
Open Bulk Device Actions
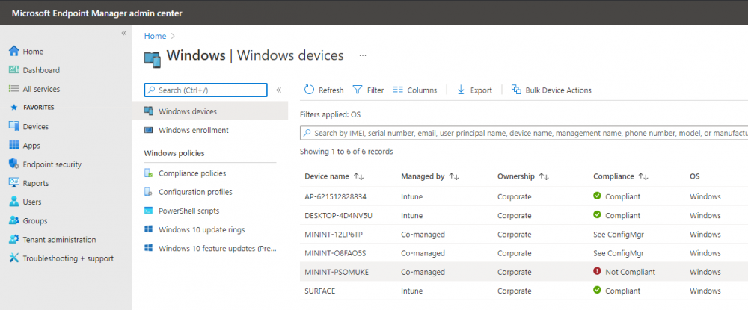551,90
